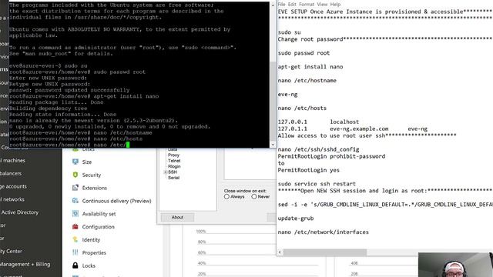Click the Locks padlock icon
The image size is (493, 277).
click(75, 265)
